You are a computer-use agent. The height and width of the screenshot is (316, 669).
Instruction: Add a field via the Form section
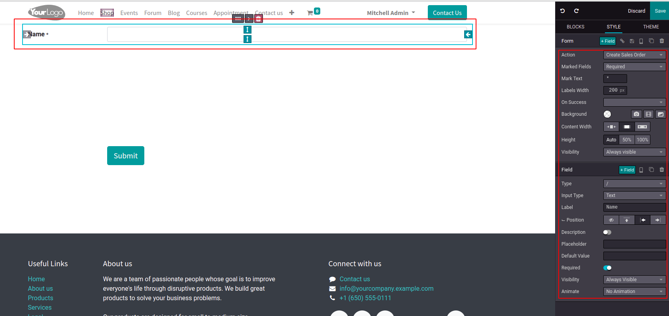[x=608, y=41]
